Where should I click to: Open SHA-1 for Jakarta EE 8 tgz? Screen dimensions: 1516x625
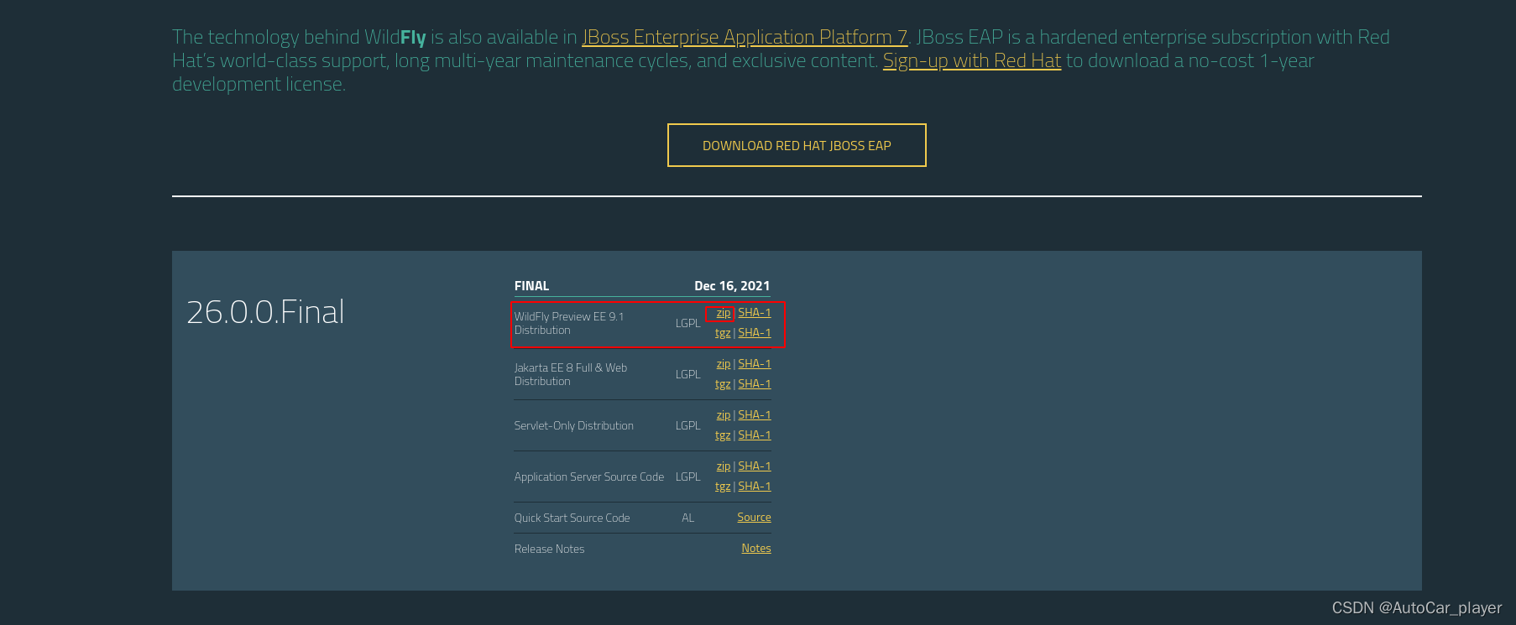click(755, 384)
